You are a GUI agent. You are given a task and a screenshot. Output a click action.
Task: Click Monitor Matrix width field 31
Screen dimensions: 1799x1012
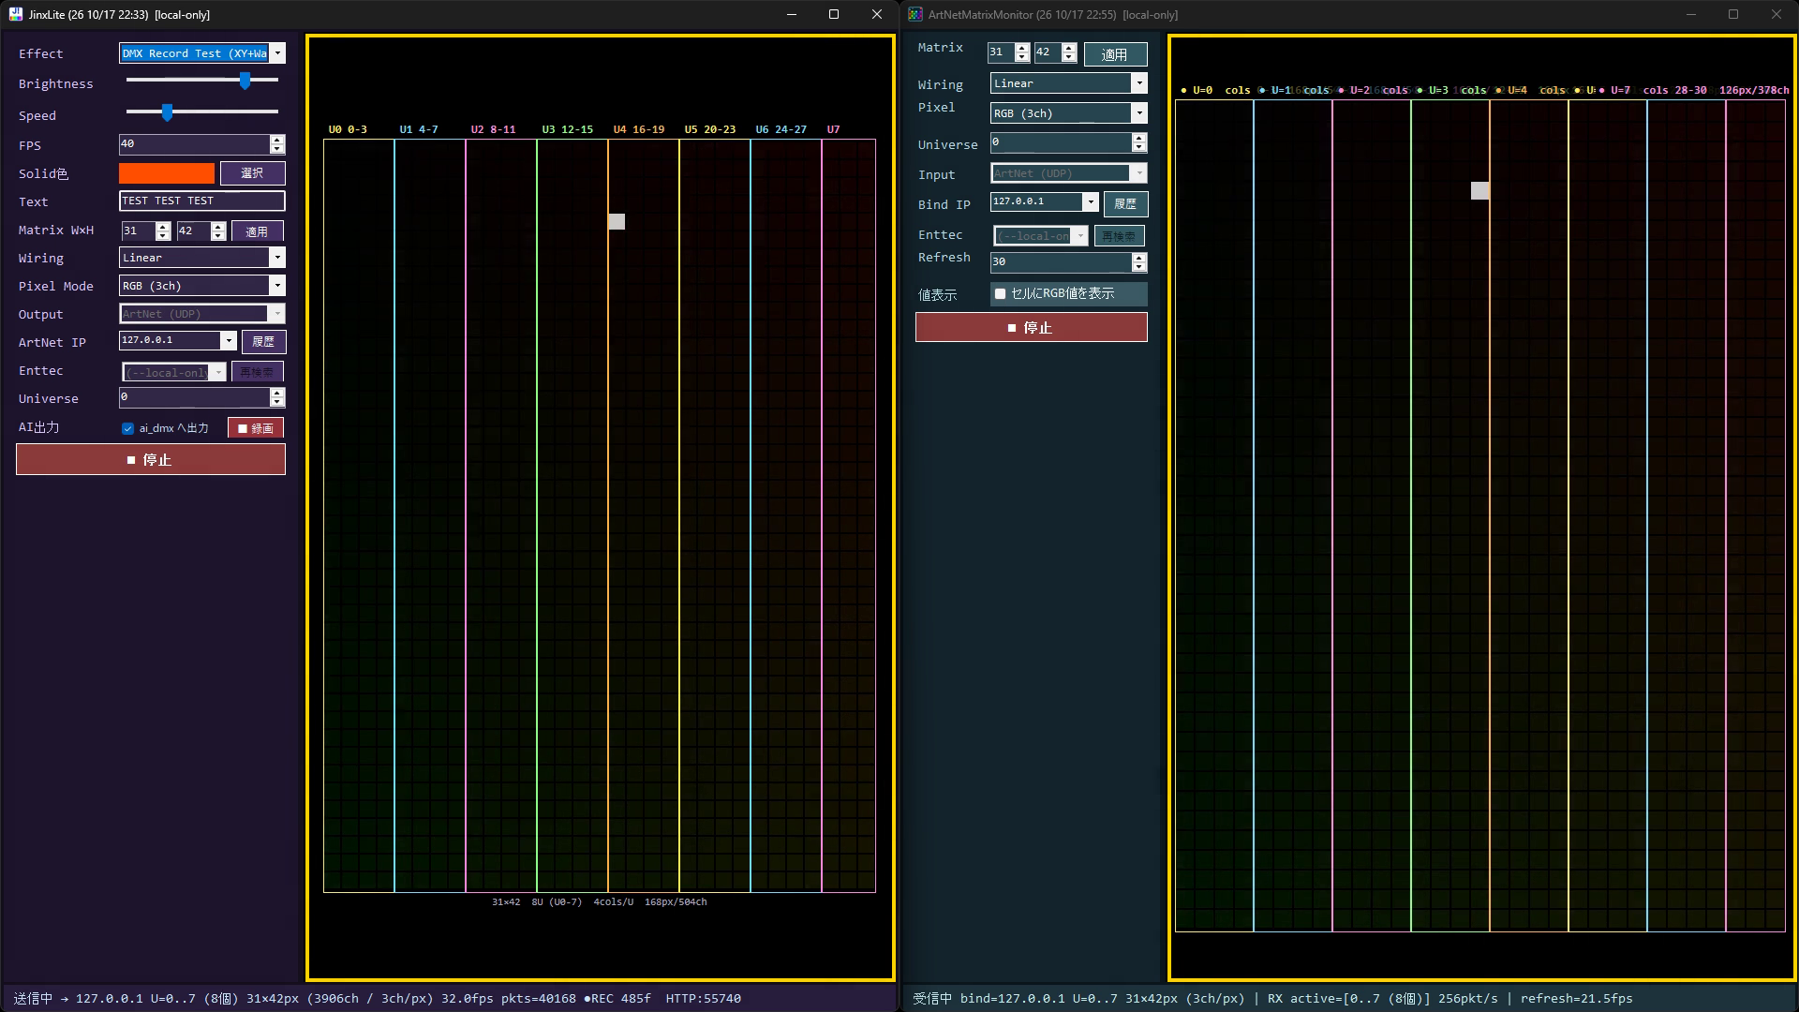1002,52
